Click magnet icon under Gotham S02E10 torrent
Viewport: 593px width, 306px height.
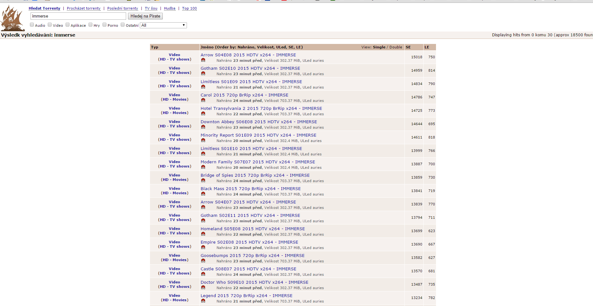pos(203,74)
